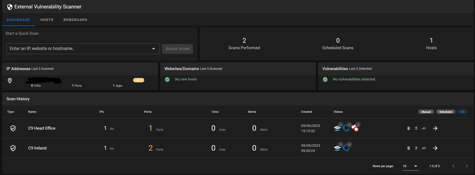The width and height of the screenshot is (475, 175).
Task: Click the No vulnerabilities detected message
Action: (354, 79)
